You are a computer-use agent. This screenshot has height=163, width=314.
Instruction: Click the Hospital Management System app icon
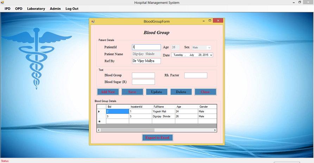point(2,2)
